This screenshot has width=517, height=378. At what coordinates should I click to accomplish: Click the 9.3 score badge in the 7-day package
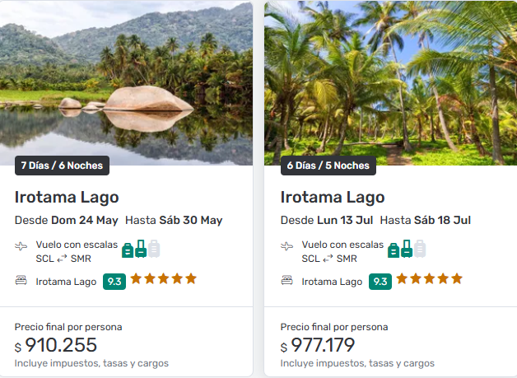tap(114, 282)
